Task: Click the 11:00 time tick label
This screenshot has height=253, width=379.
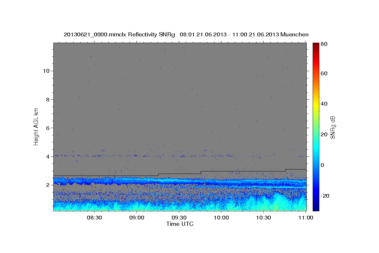Action: point(305,218)
